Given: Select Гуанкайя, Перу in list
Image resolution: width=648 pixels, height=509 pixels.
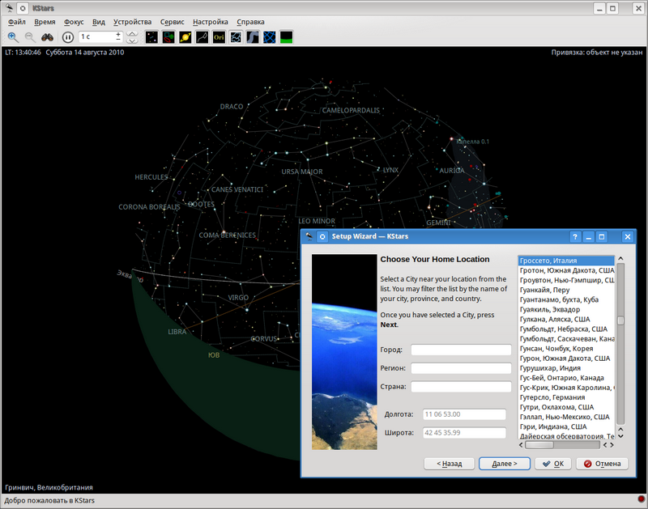Looking at the screenshot, I should pyautogui.click(x=566, y=290).
